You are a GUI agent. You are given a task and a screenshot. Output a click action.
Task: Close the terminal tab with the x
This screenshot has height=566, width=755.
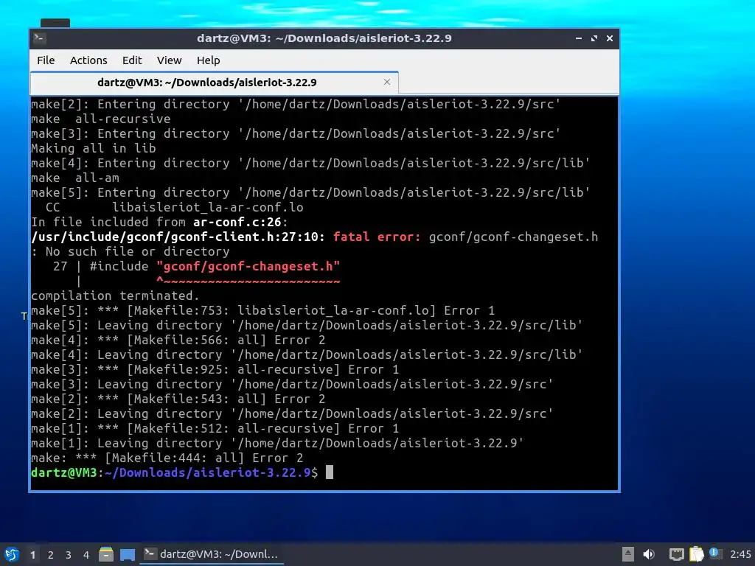tap(386, 83)
